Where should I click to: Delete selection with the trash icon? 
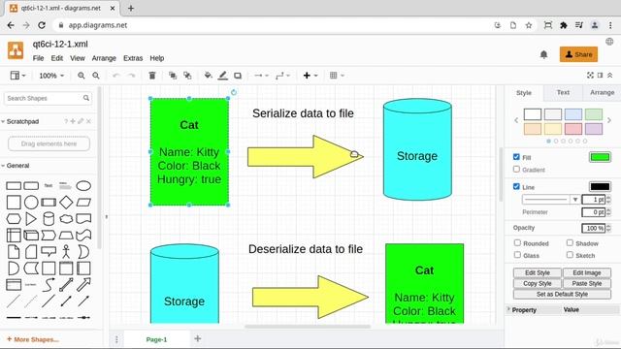coord(152,76)
